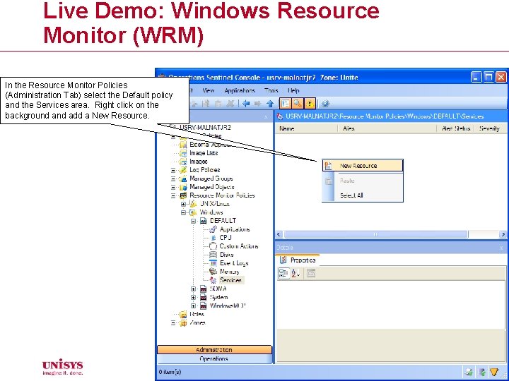Select the DEFAULT policy label

(223, 221)
